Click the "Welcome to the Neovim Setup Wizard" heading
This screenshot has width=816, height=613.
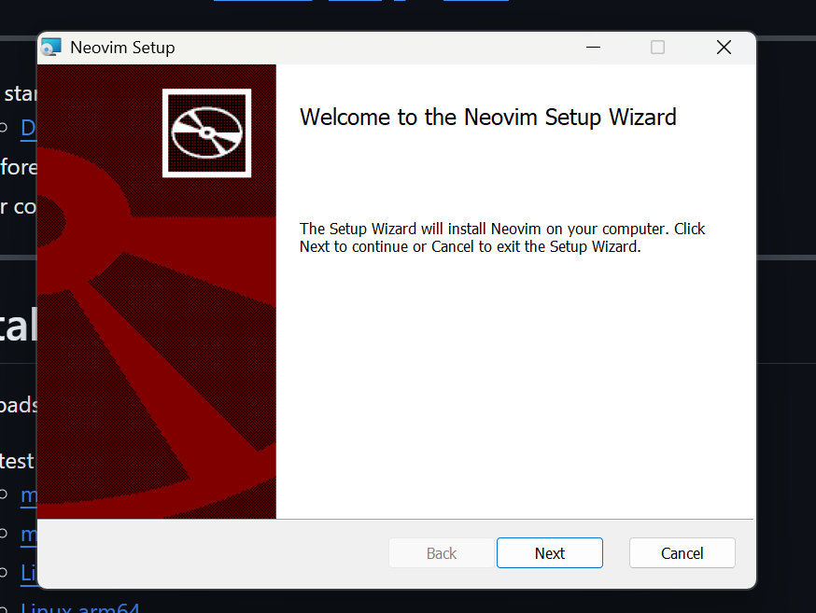coord(488,117)
